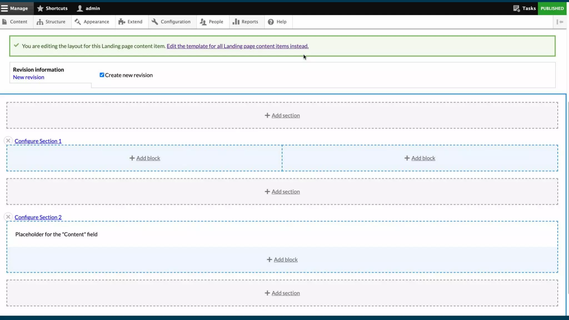
Task: Add block below the Content field placeholder
Action: 282,260
